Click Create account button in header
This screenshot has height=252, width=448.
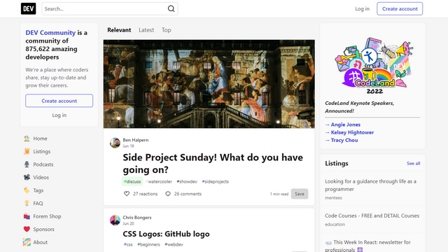[x=400, y=9]
